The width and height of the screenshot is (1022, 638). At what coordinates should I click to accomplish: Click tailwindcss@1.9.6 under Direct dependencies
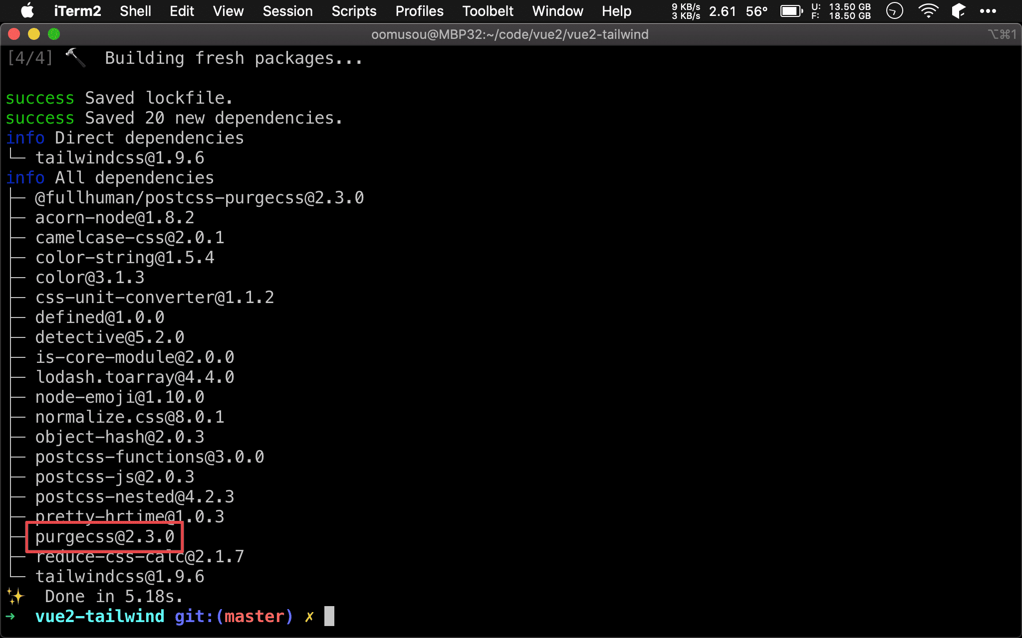(x=120, y=158)
